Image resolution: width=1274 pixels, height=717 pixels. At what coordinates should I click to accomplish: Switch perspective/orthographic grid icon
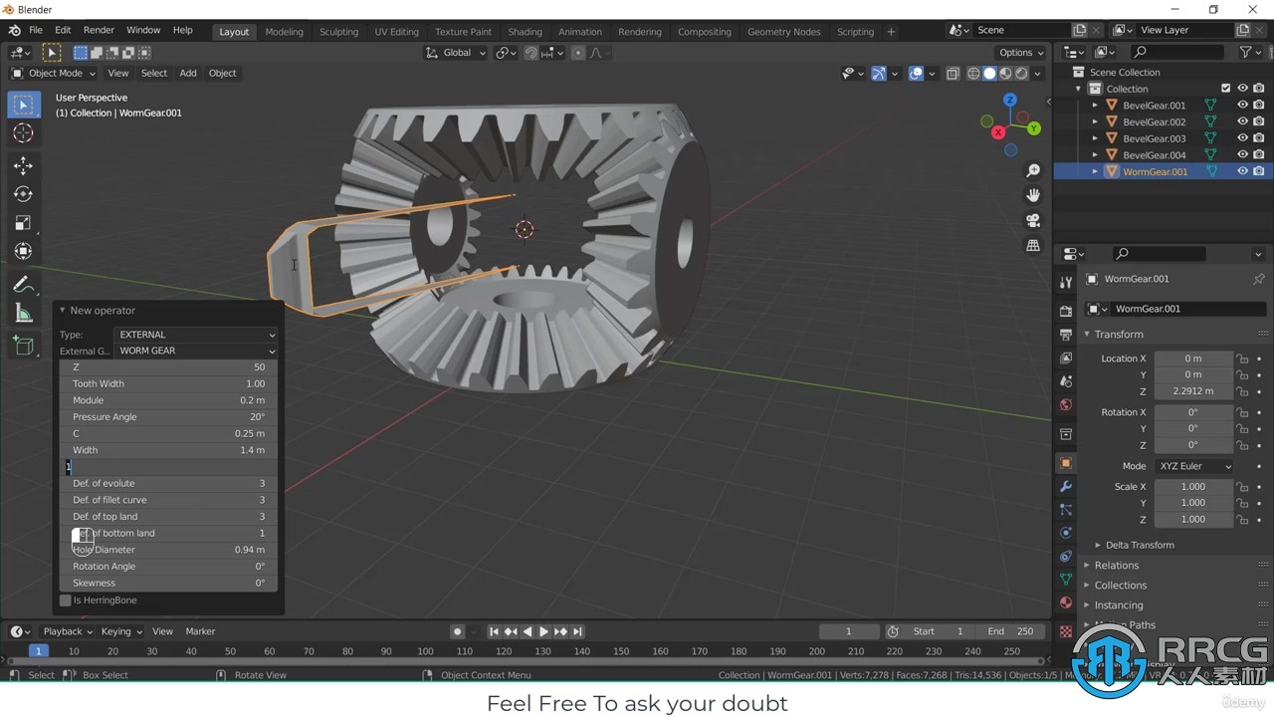(1033, 245)
